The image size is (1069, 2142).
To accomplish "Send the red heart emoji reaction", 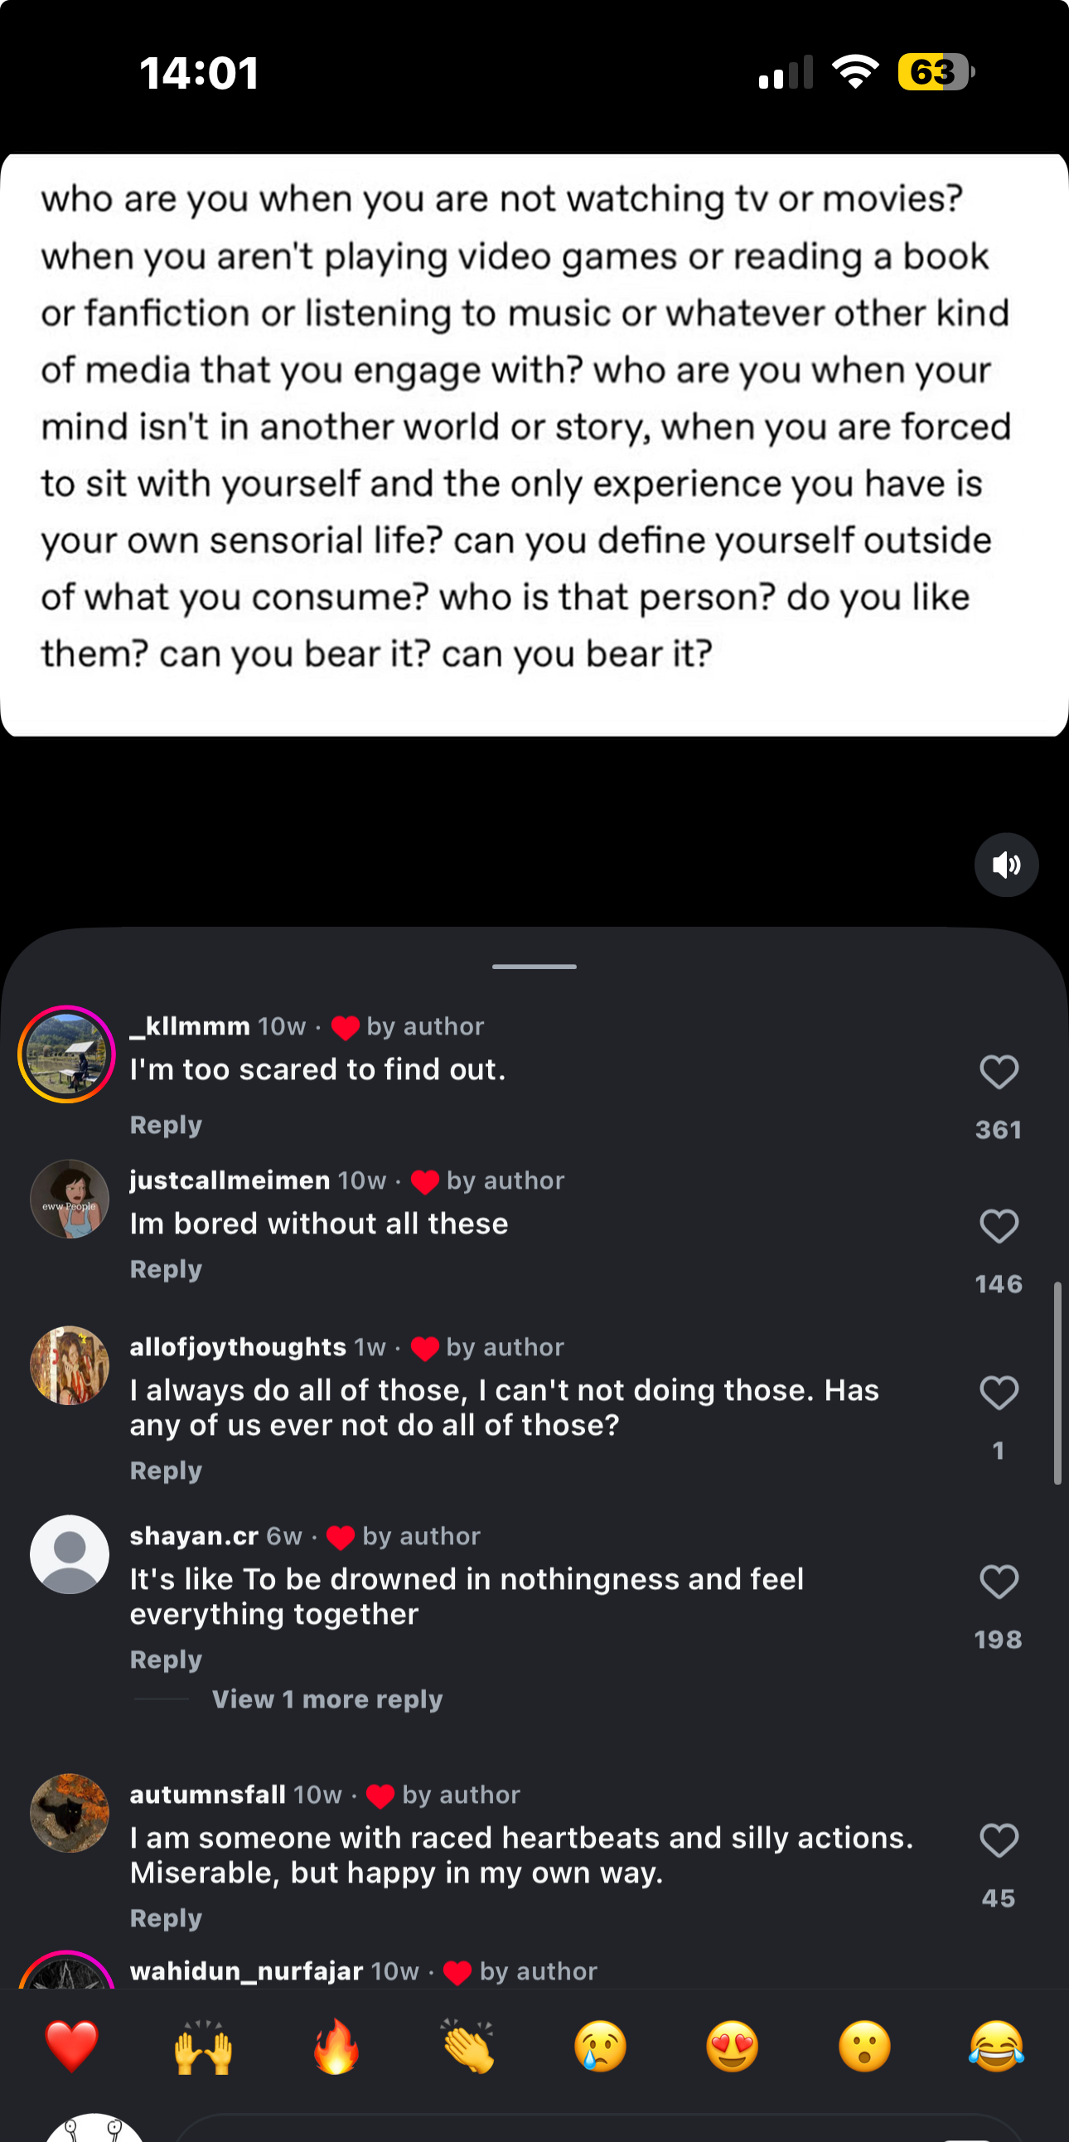I will [71, 2047].
